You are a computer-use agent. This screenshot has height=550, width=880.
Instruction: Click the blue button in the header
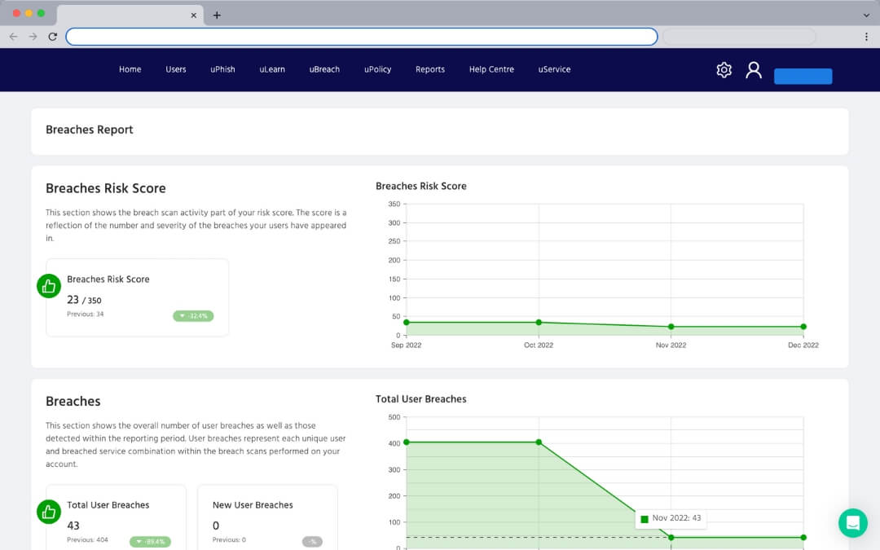point(803,77)
